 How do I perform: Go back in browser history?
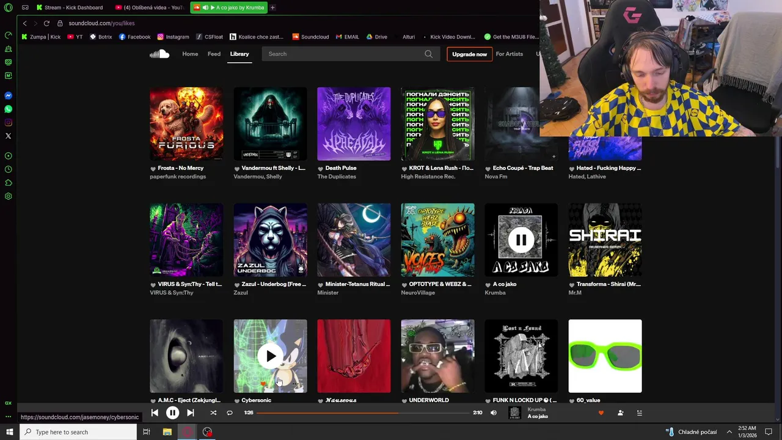click(x=24, y=23)
